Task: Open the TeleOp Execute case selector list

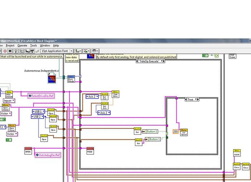Action: tap(162, 61)
